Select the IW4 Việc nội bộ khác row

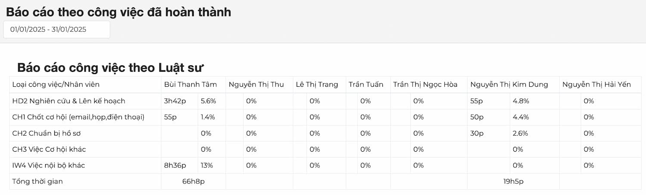pos(49,165)
